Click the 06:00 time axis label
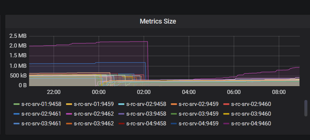Viewport: 310px width, 140px height. pos(234,92)
